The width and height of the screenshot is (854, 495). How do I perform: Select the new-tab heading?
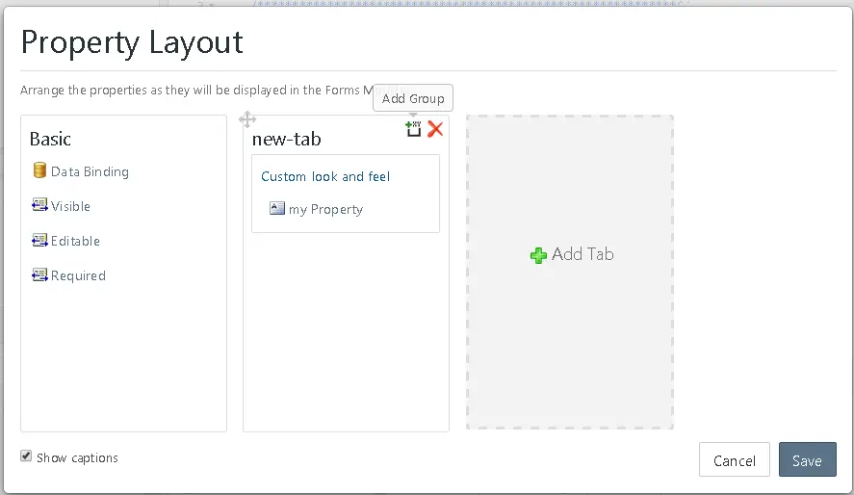click(x=287, y=140)
